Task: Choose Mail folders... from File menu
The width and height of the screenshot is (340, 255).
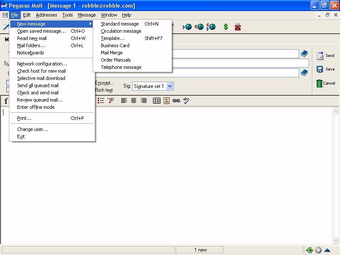Action: click(x=52, y=45)
